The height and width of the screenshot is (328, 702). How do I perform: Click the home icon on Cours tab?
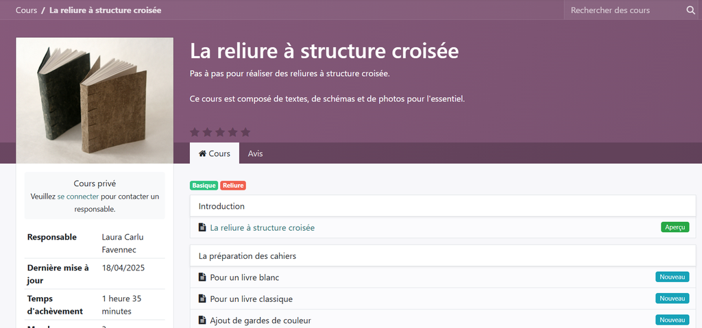pos(202,153)
